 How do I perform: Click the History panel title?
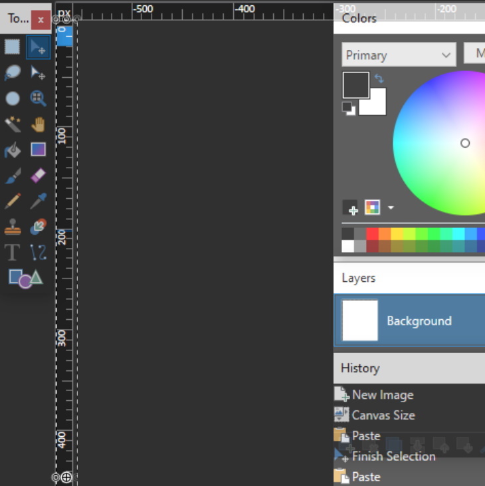click(x=360, y=368)
